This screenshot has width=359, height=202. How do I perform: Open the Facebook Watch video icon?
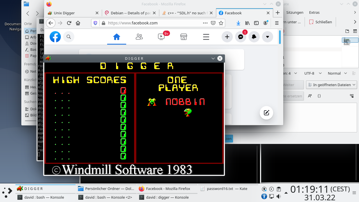pos(161,37)
